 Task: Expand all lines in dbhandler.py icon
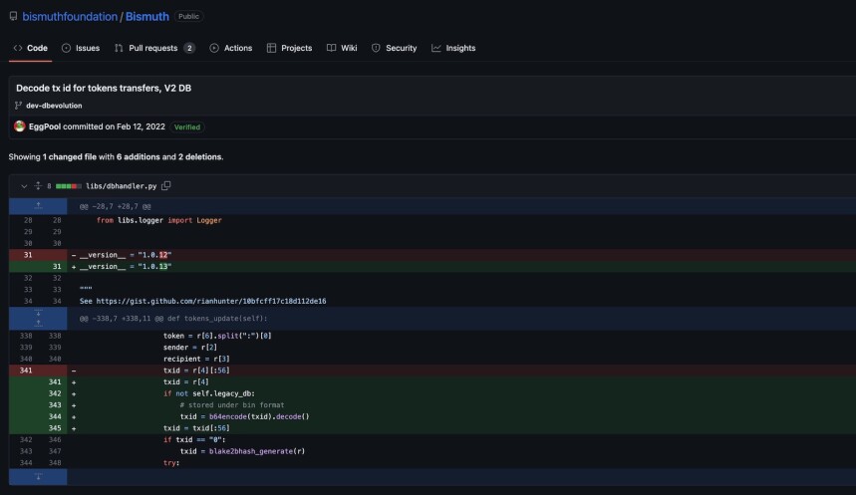[x=38, y=186]
